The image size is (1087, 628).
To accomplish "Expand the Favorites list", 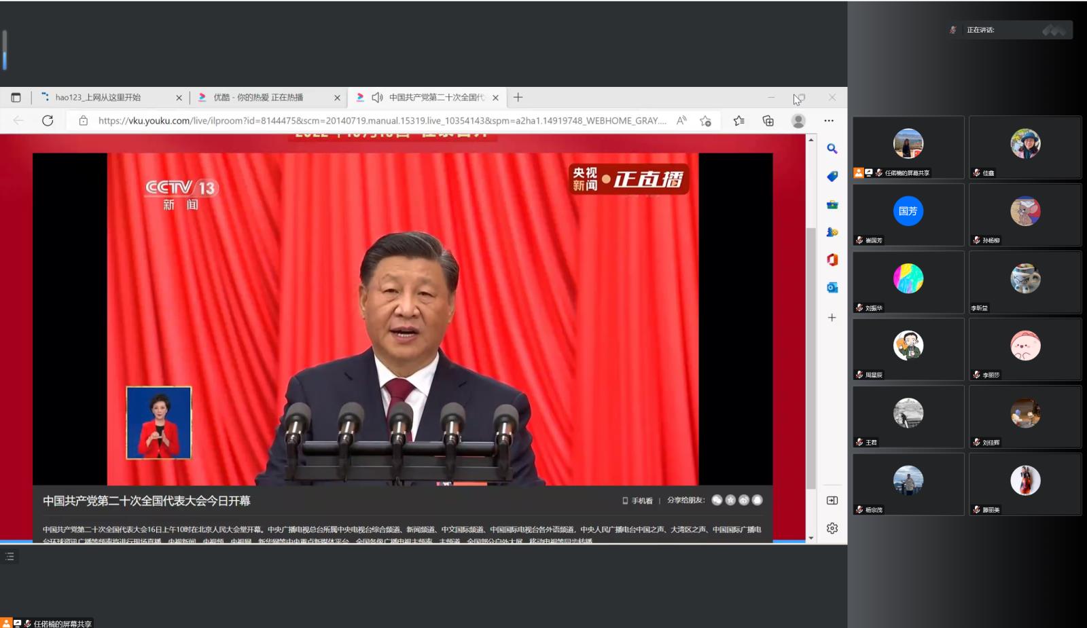I will coord(739,121).
